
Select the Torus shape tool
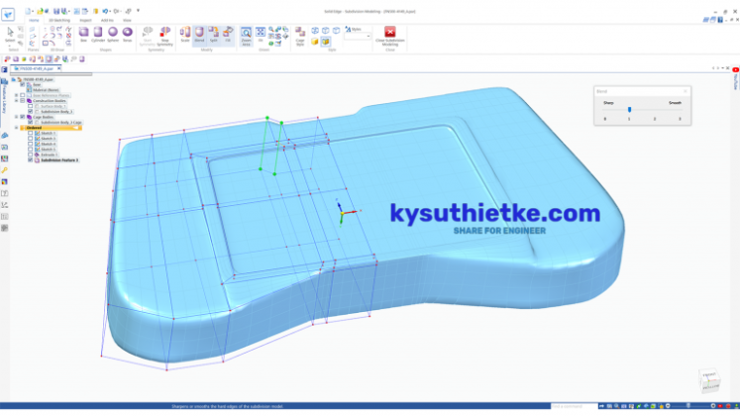point(128,35)
